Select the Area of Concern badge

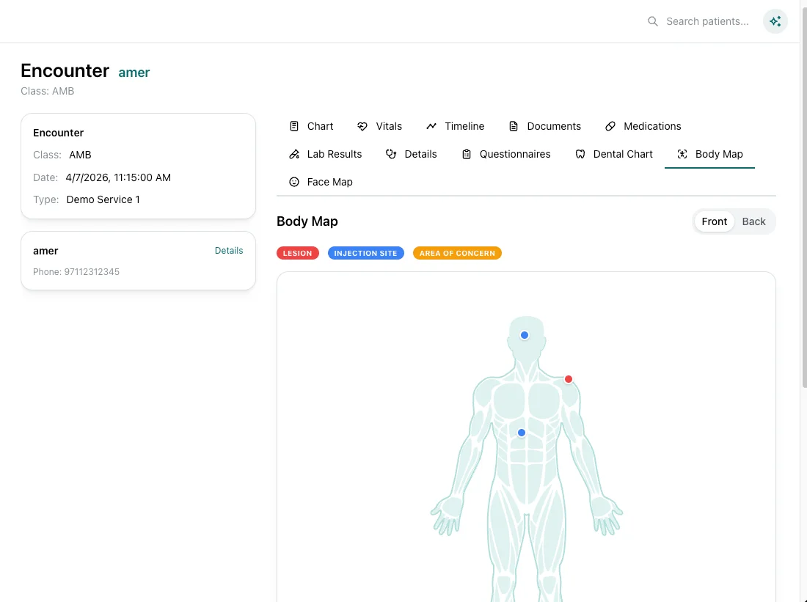457,253
